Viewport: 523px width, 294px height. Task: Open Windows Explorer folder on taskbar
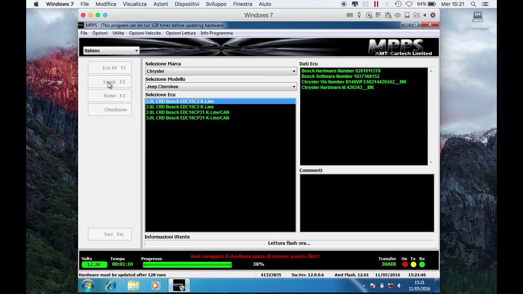133,285
